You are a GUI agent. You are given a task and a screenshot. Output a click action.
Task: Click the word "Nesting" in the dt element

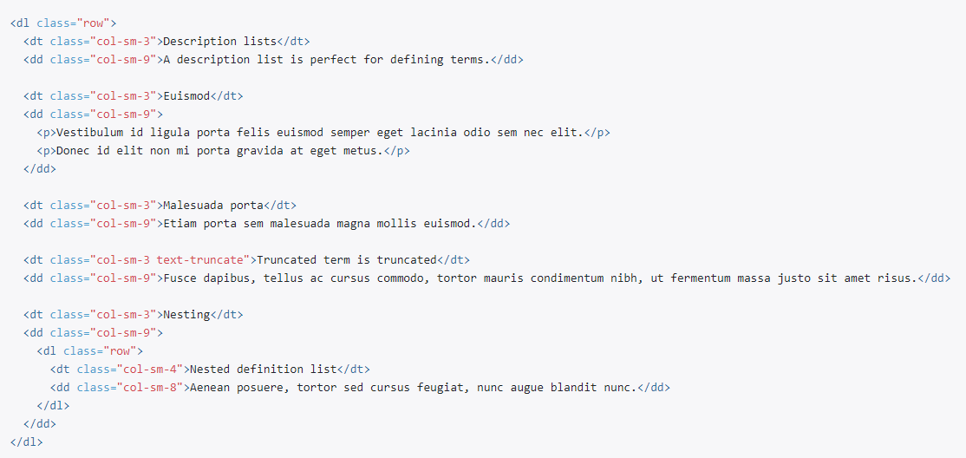(186, 314)
